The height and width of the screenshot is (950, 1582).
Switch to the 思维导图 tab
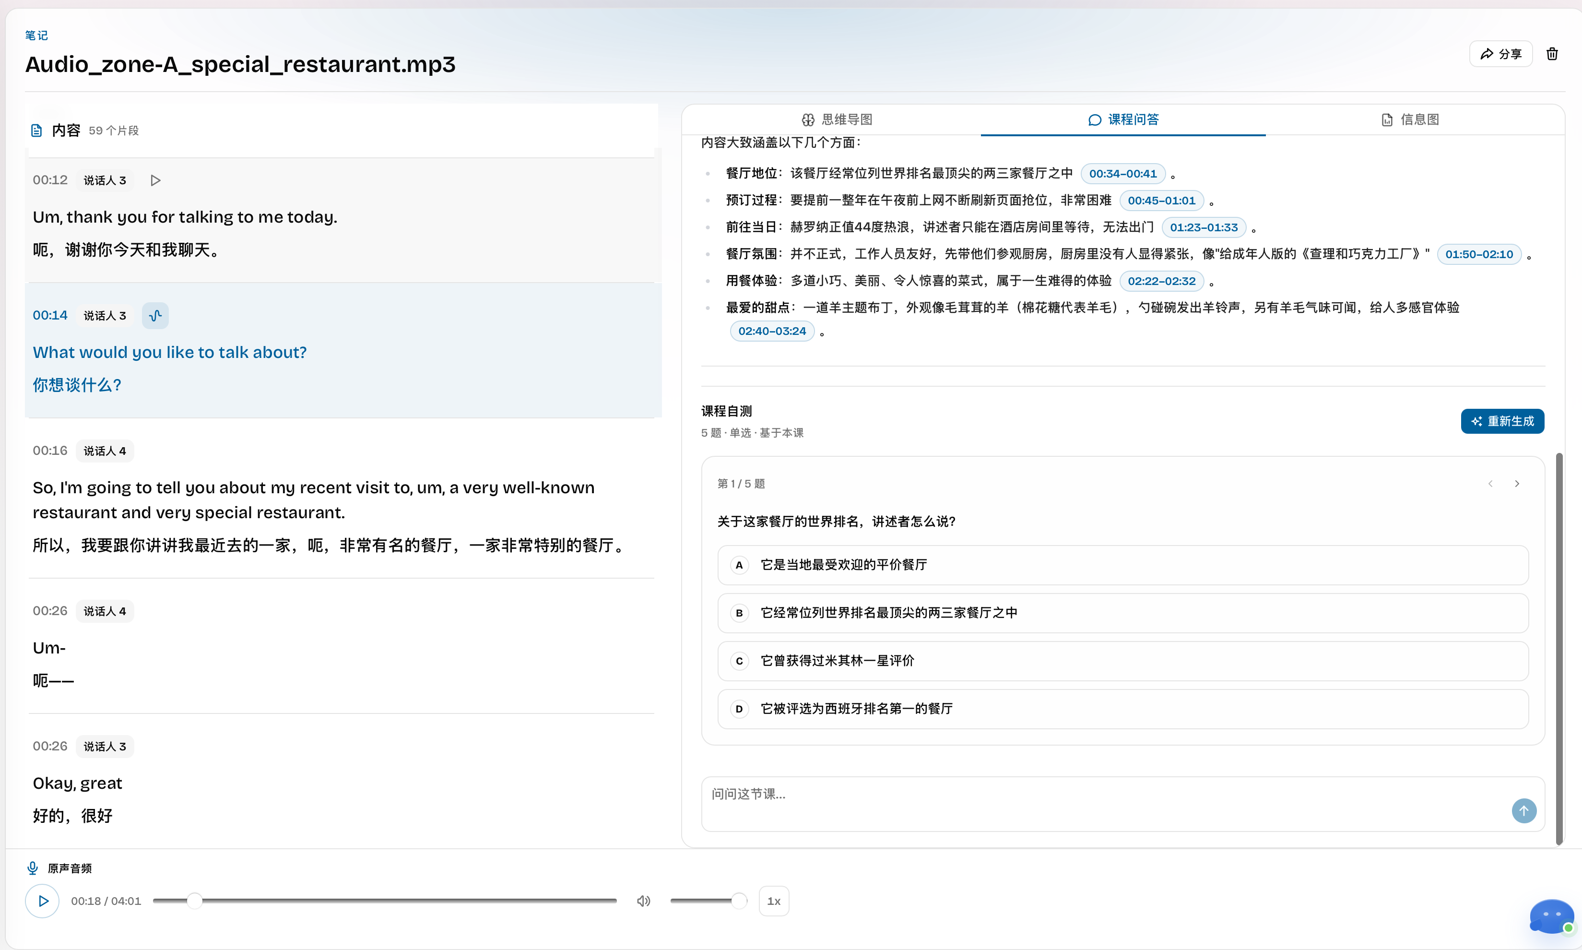tap(837, 120)
